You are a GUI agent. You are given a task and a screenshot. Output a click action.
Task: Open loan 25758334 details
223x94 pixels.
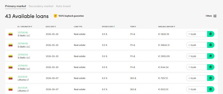[23, 55]
